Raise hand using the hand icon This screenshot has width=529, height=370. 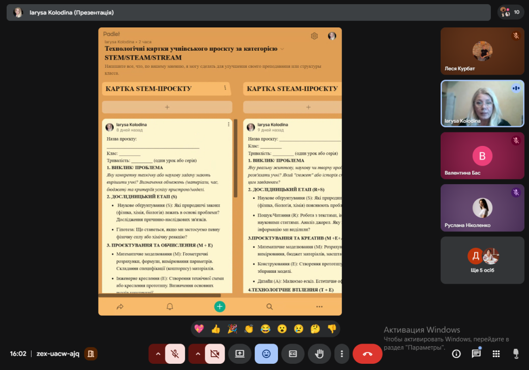[319, 354]
